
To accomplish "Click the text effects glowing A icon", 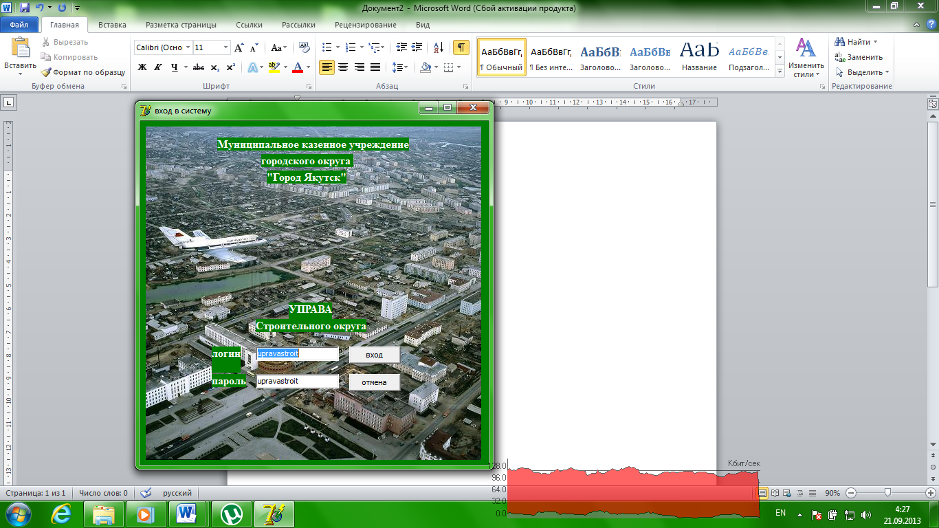I will click(x=252, y=67).
